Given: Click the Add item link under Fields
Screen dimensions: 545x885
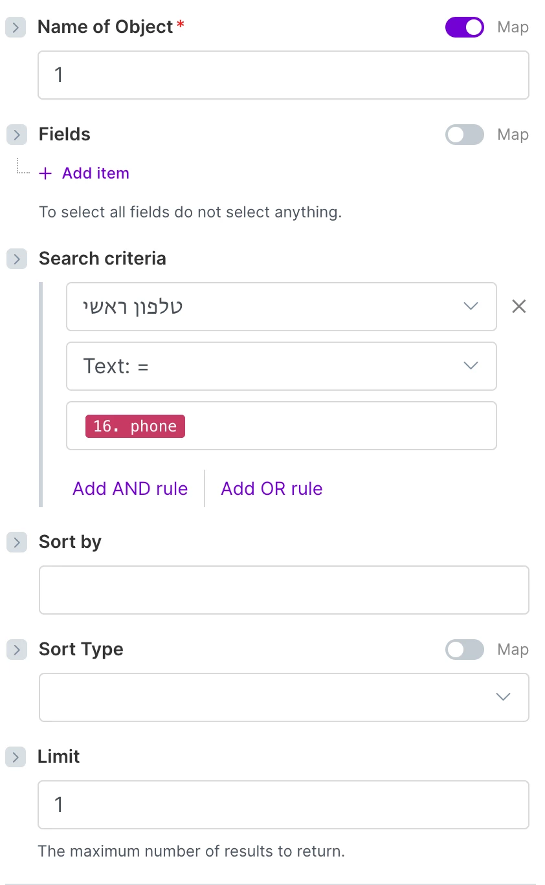Looking at the screenshot, I should point(95,173).
